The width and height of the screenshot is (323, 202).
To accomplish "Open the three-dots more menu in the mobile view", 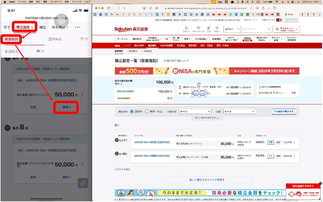I will [x=77, y=27].
